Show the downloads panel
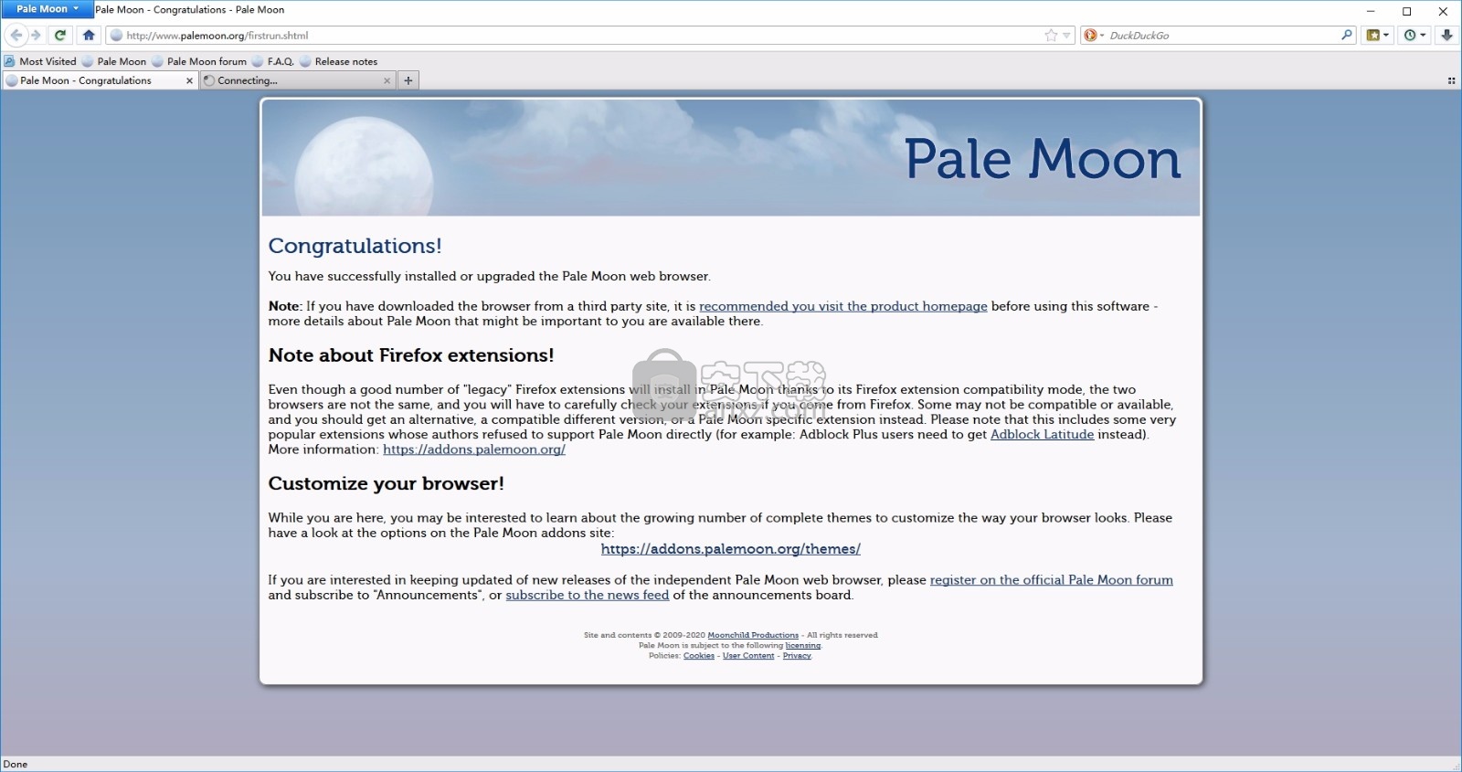Screen dimensions: 1462x772 click(x=1446, y=36)
